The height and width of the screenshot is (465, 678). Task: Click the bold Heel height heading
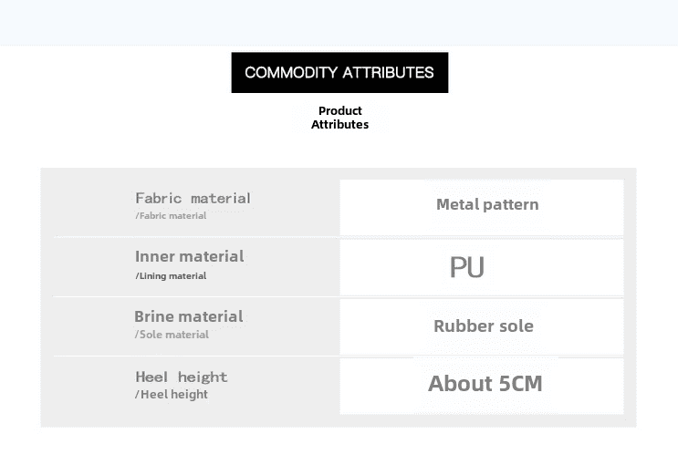pos(182,377)
